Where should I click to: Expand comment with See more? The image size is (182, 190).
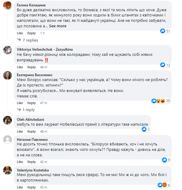pos(58,26)
